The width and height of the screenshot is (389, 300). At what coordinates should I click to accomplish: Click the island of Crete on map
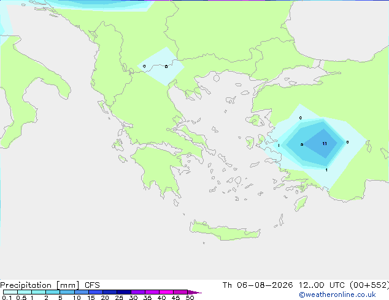pyautogui.click(x=225, y=231)
